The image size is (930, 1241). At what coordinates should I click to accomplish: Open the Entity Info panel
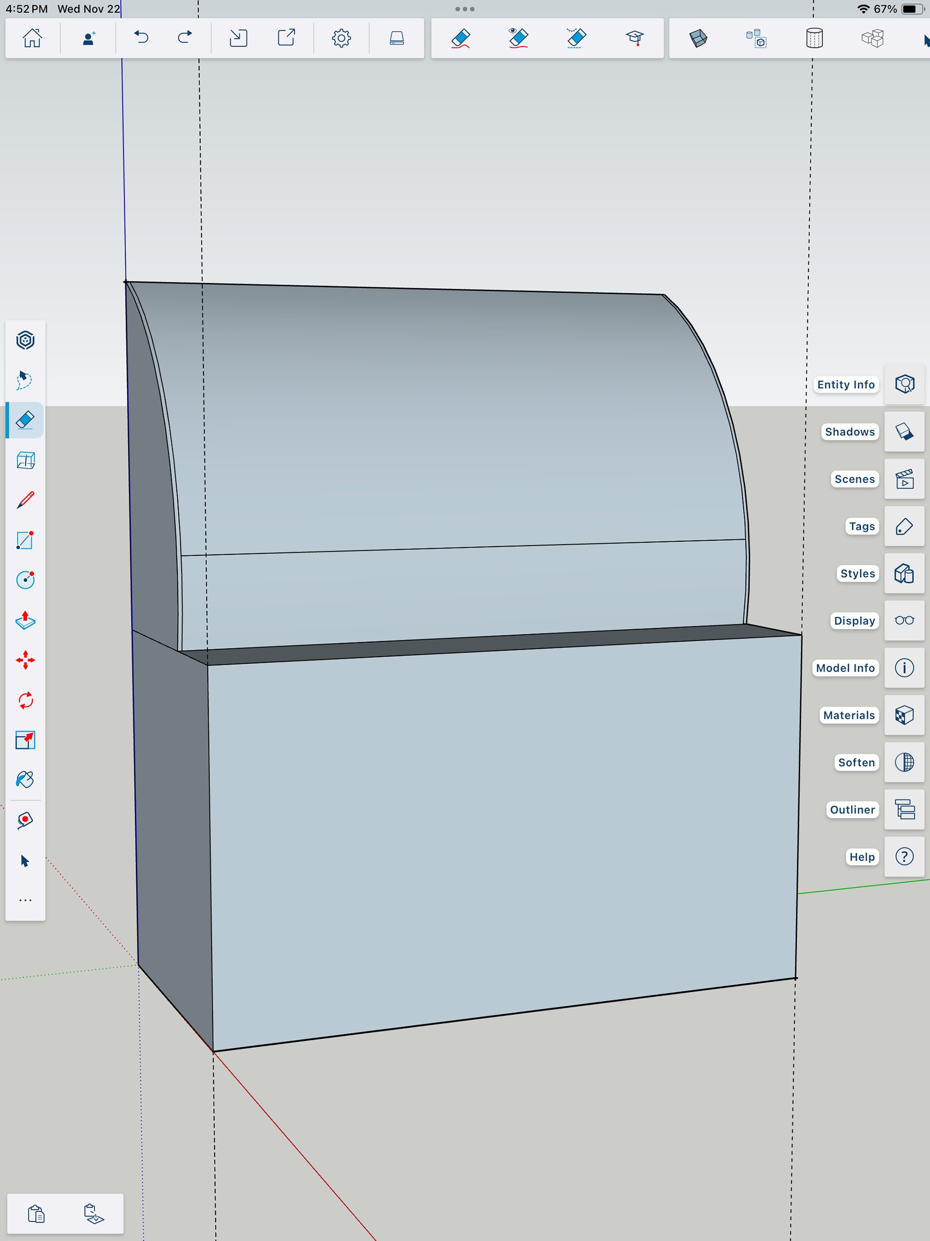[x=904, y=384]
